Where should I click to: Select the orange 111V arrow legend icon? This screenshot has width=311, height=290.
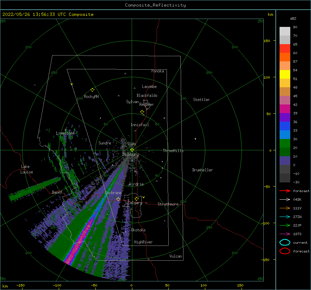point(285,208)
